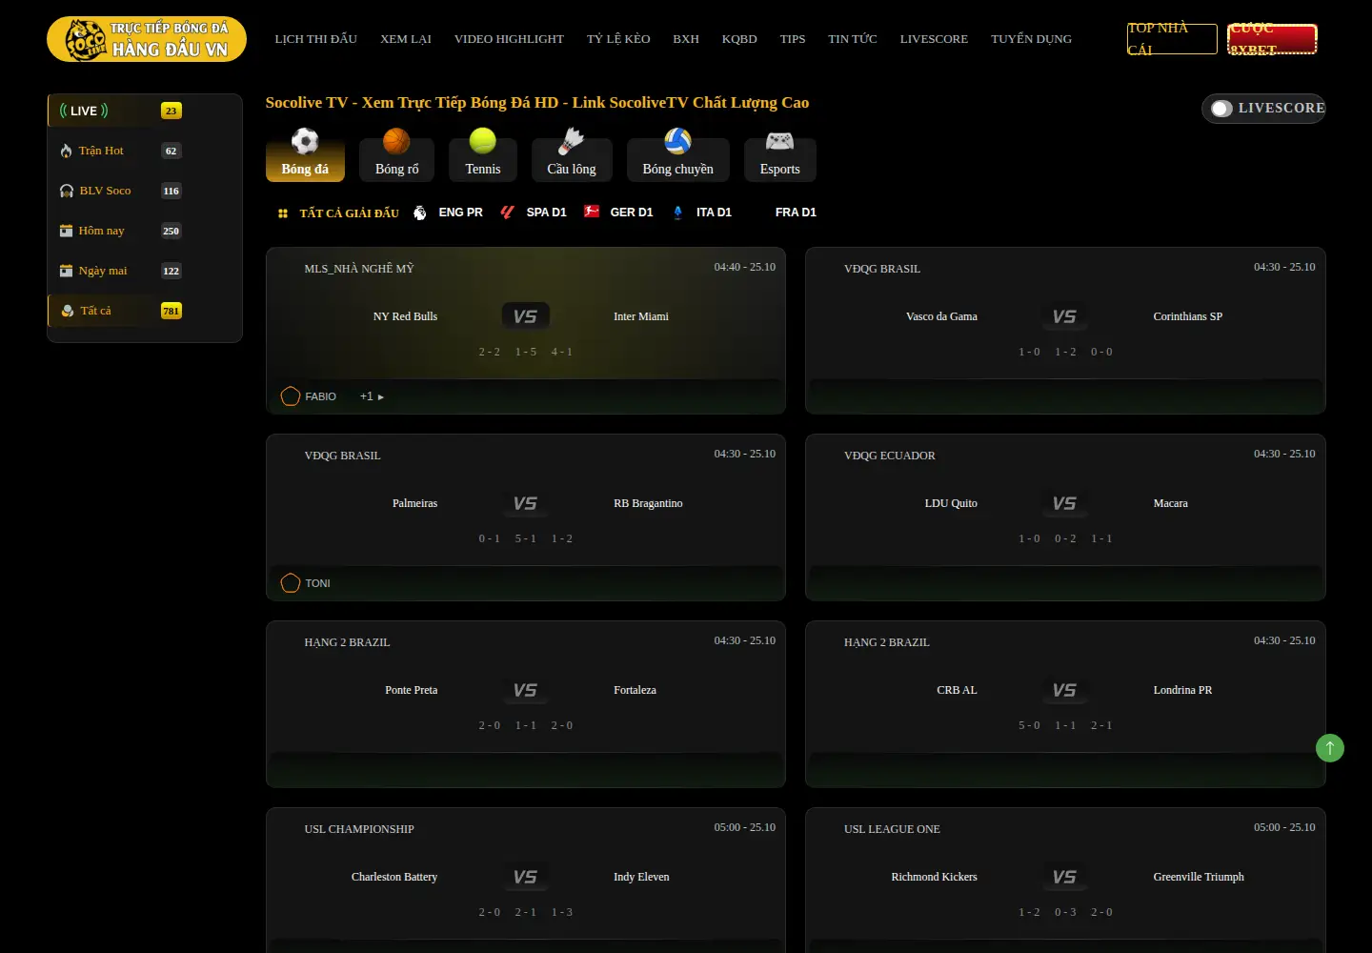
Task: Pick the Cầu lông shuttlecock icon
Action: point(572,142)
